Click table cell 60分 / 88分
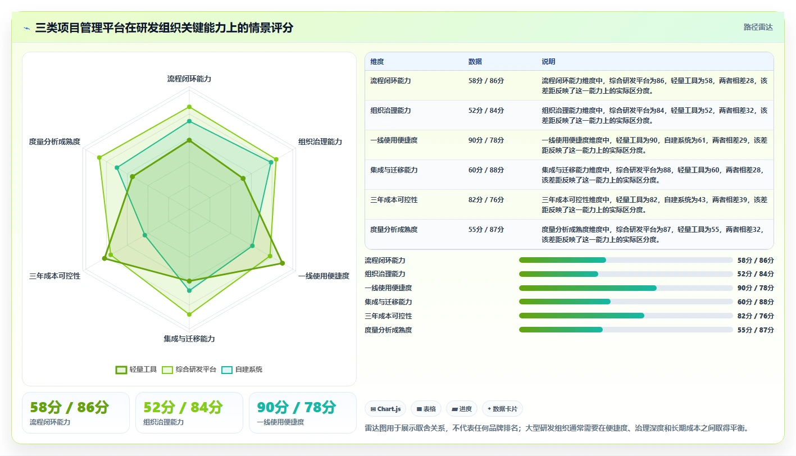The height and width of the screenshot is (456, 796). click(486, 170)
